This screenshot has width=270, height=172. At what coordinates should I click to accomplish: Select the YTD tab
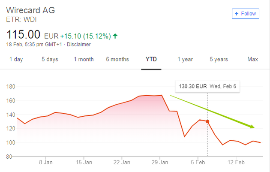point(151,59)
